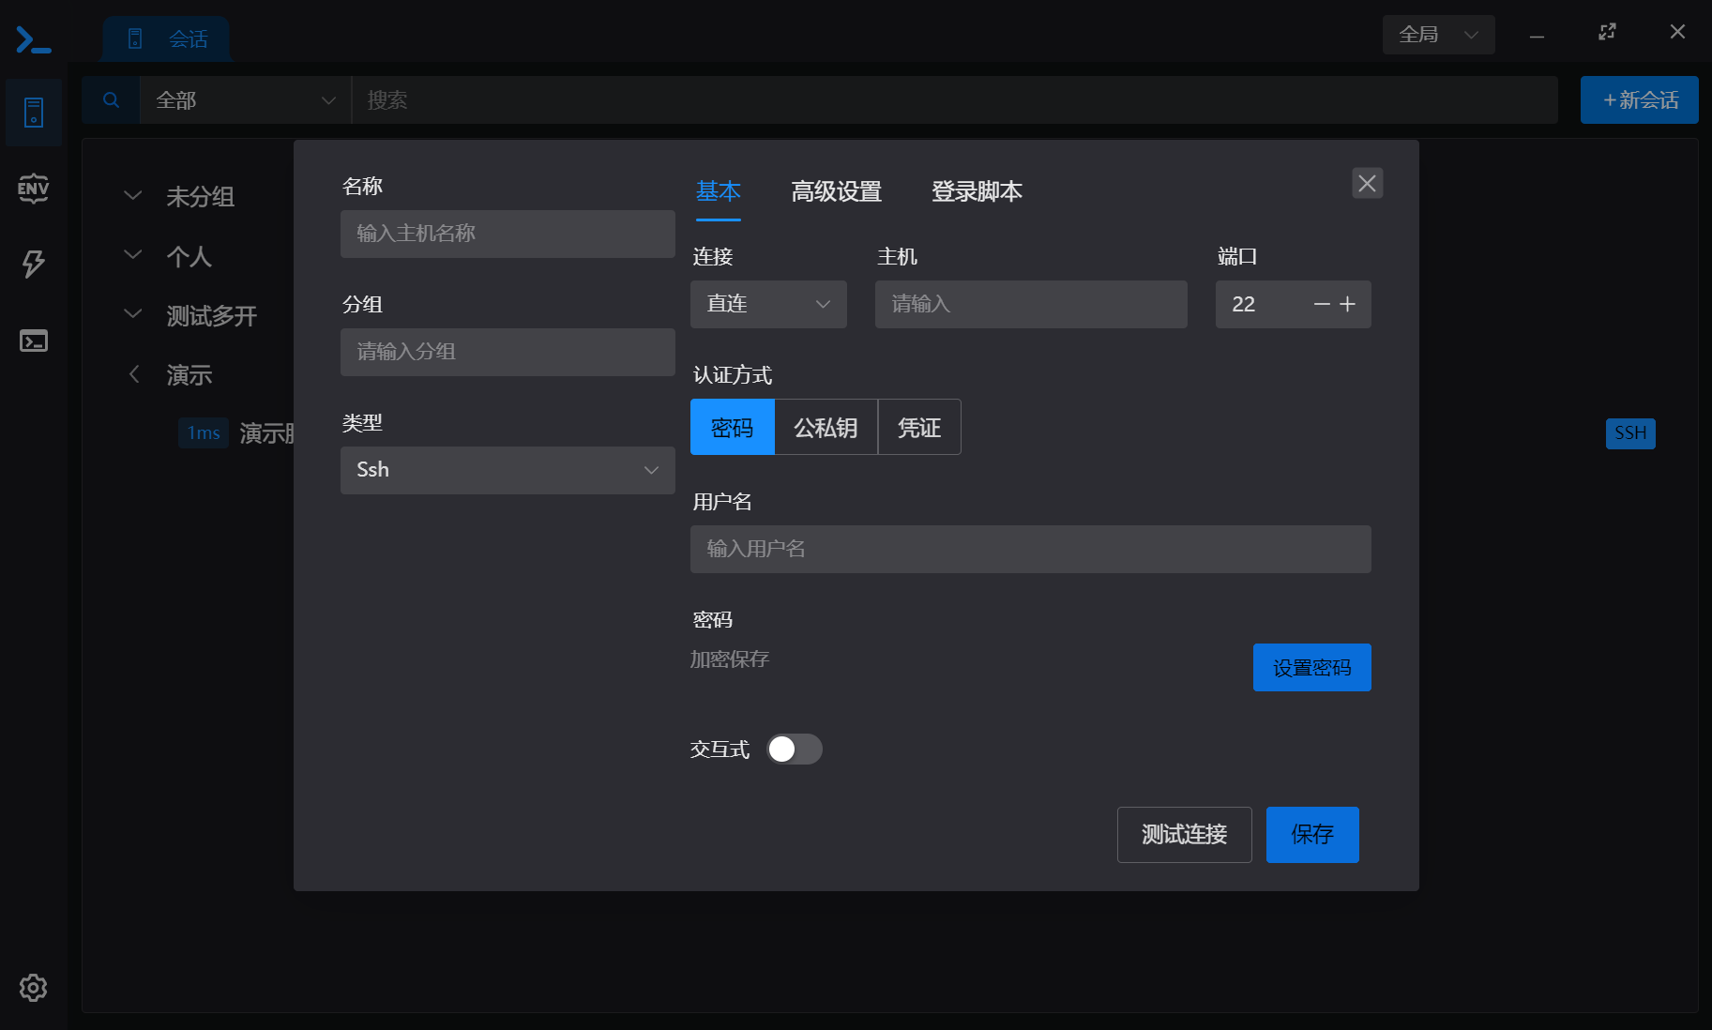
Task: Open the ENV variables sidebar icon
Action: (34, 189)
